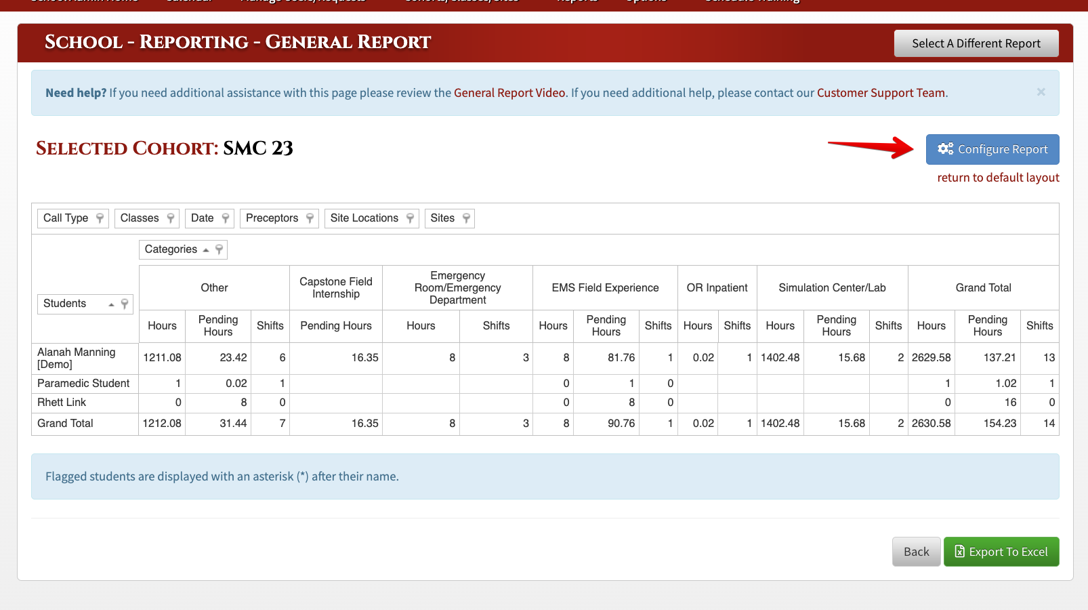The width and height of the screenshot is (1088, 610).
Task: Click the Other category header
Action: point(214,288)
